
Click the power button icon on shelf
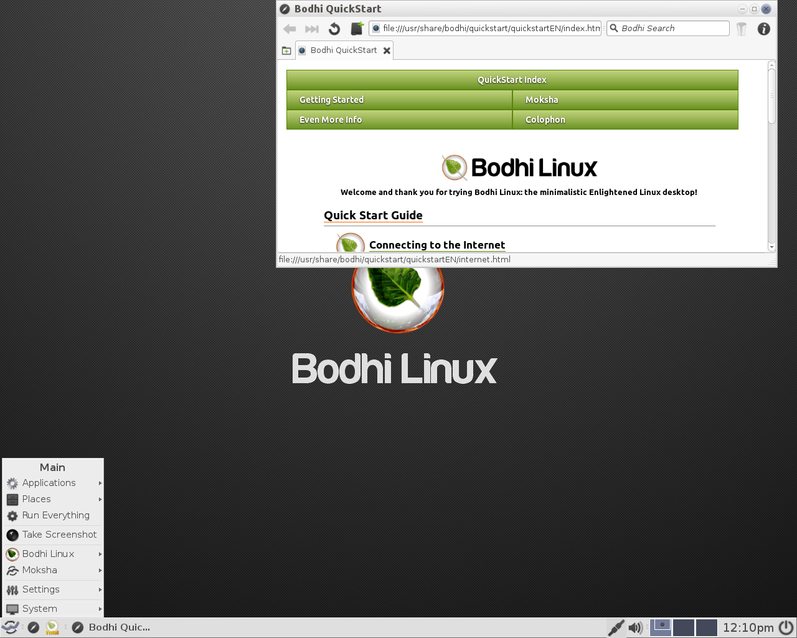786,627
